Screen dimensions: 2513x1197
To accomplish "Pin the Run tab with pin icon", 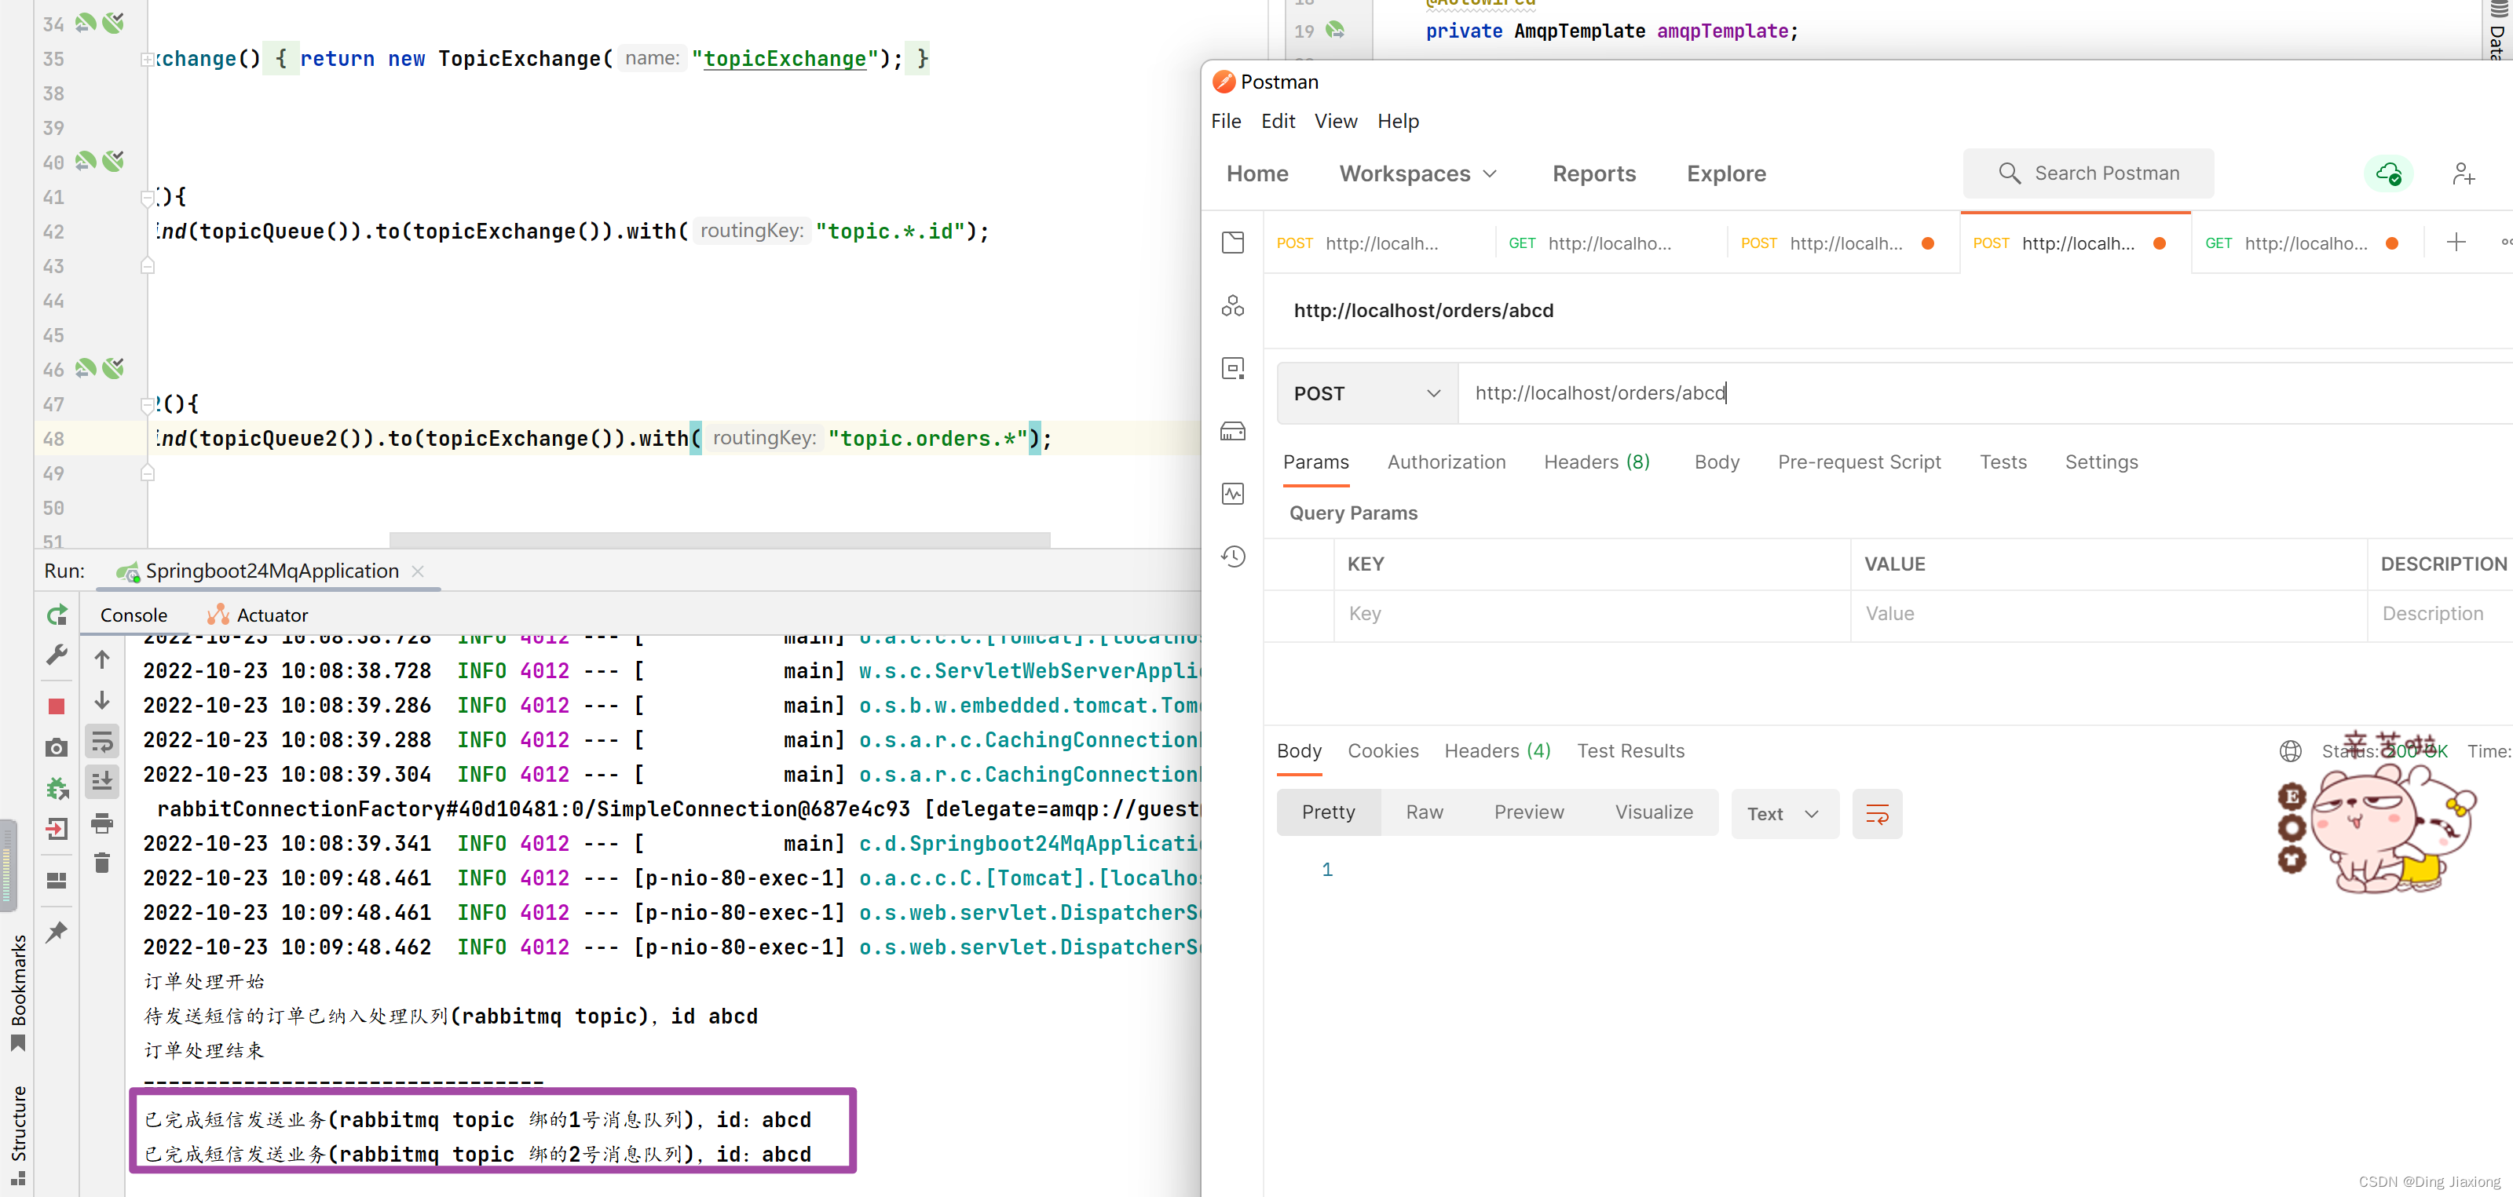I will (57, 932).
